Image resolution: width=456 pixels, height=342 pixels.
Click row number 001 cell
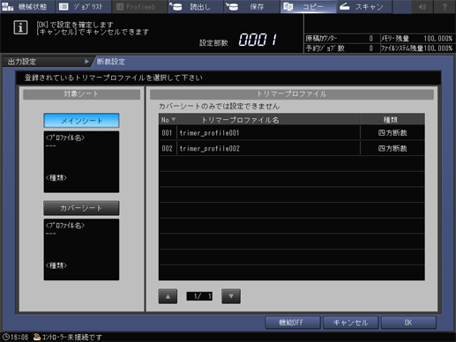[167, 133]
